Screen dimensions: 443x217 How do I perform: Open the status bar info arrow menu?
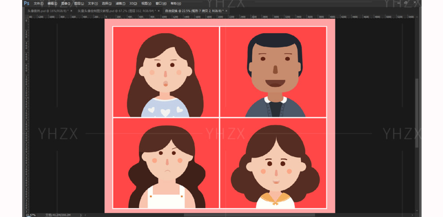pos(81,215)
